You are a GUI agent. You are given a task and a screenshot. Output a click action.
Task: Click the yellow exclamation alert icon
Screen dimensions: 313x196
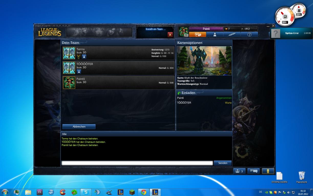coord(268,171)
